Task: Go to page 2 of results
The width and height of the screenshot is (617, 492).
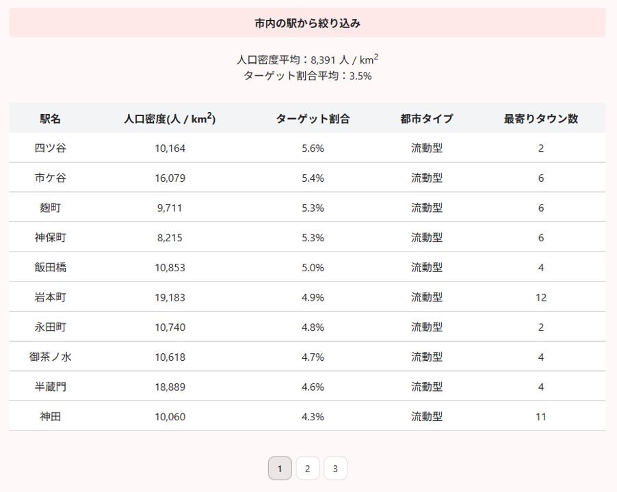Action: pyautogui.click(x=307, y=468)
